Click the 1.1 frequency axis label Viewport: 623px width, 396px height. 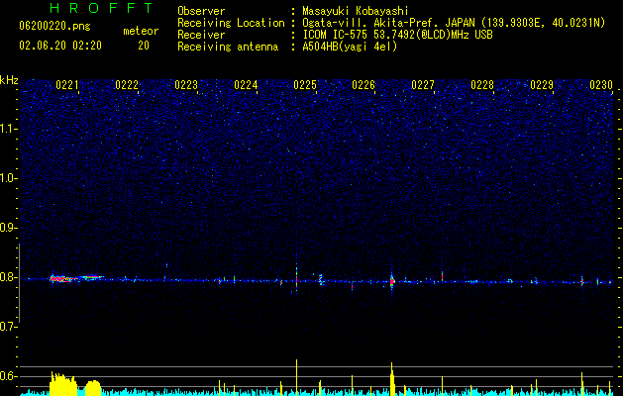pyautogui.click(x=9, y=129)
